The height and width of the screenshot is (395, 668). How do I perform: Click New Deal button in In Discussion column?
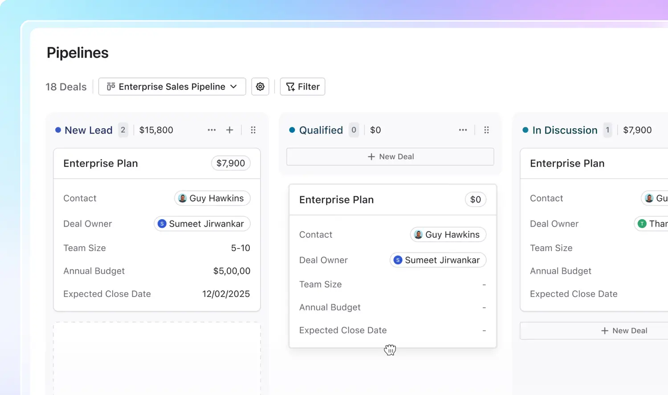point(623,330)
